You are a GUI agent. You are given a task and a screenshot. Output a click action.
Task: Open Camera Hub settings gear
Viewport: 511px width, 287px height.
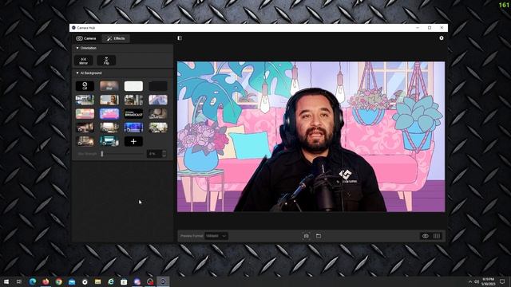click(442, 38)
